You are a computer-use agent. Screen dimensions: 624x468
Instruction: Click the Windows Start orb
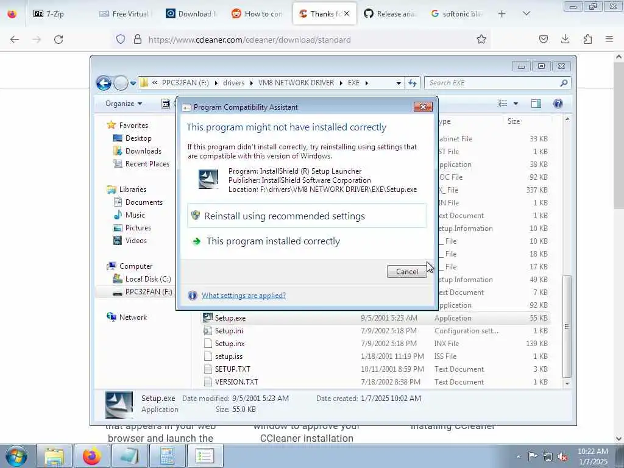16,456
